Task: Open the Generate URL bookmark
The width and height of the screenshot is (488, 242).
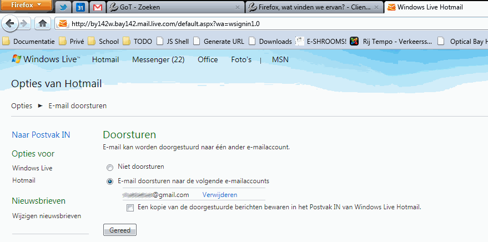Action: [x=219, y=42]
